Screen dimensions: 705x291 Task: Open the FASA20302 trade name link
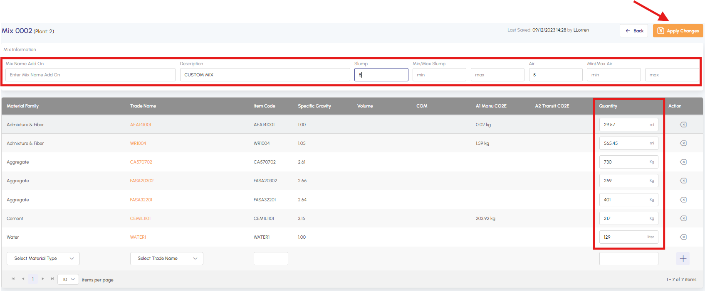[141, 181]
